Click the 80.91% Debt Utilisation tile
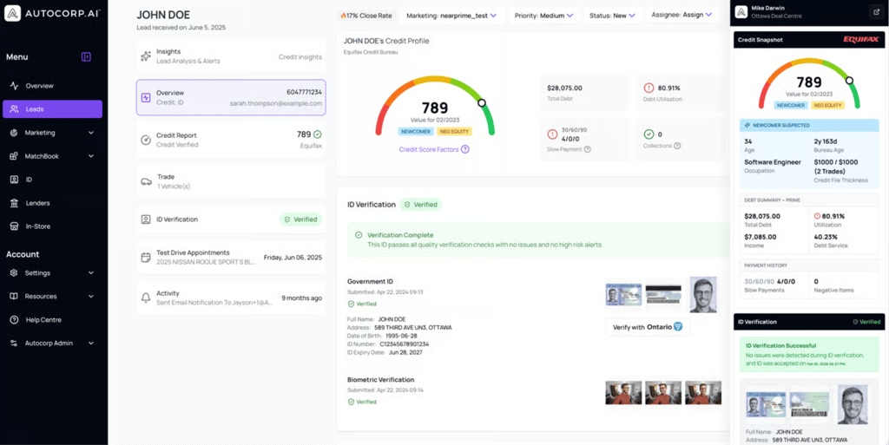The height and width of the screenshot is (445, 889). point(679,93)
